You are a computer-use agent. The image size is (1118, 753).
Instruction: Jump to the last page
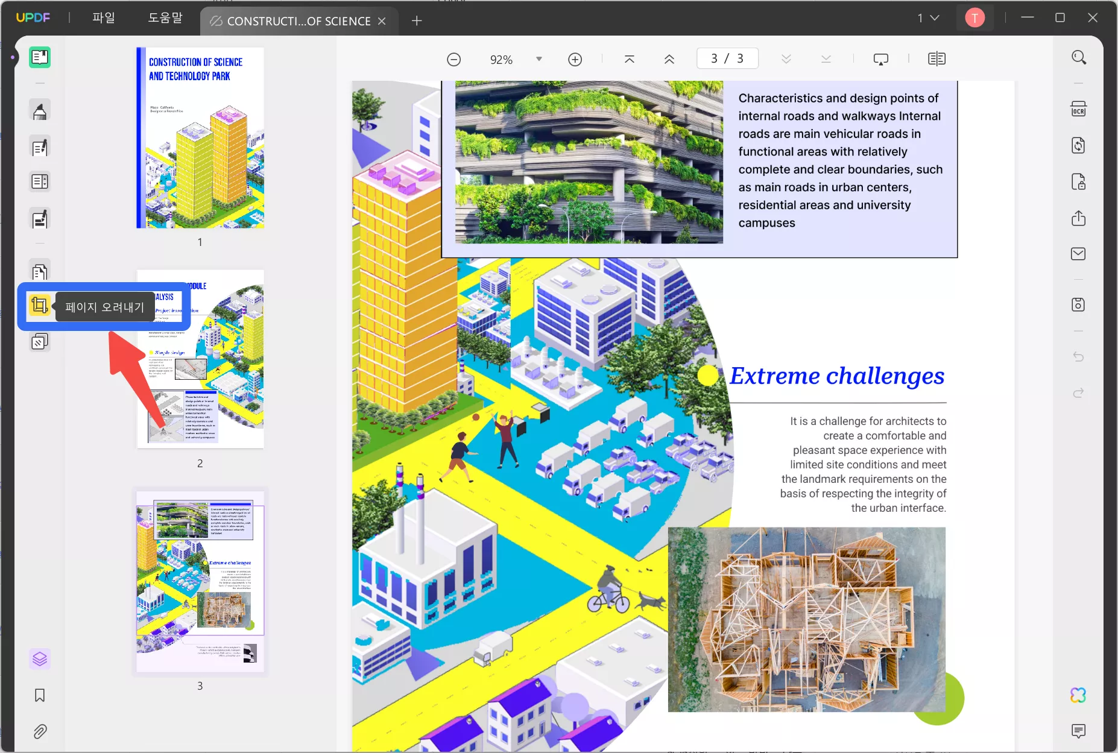826,59
